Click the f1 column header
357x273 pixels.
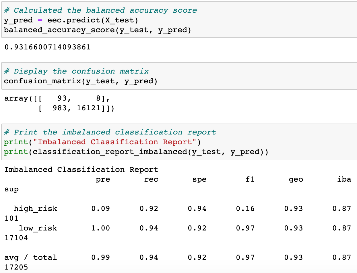click(250, 180)
